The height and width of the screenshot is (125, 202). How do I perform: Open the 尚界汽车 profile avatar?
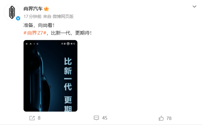point(12,12)
